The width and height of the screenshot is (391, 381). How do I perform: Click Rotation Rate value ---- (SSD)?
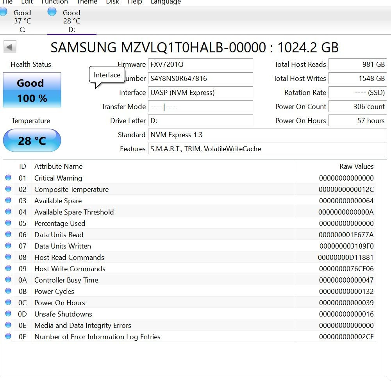(357, 93)
